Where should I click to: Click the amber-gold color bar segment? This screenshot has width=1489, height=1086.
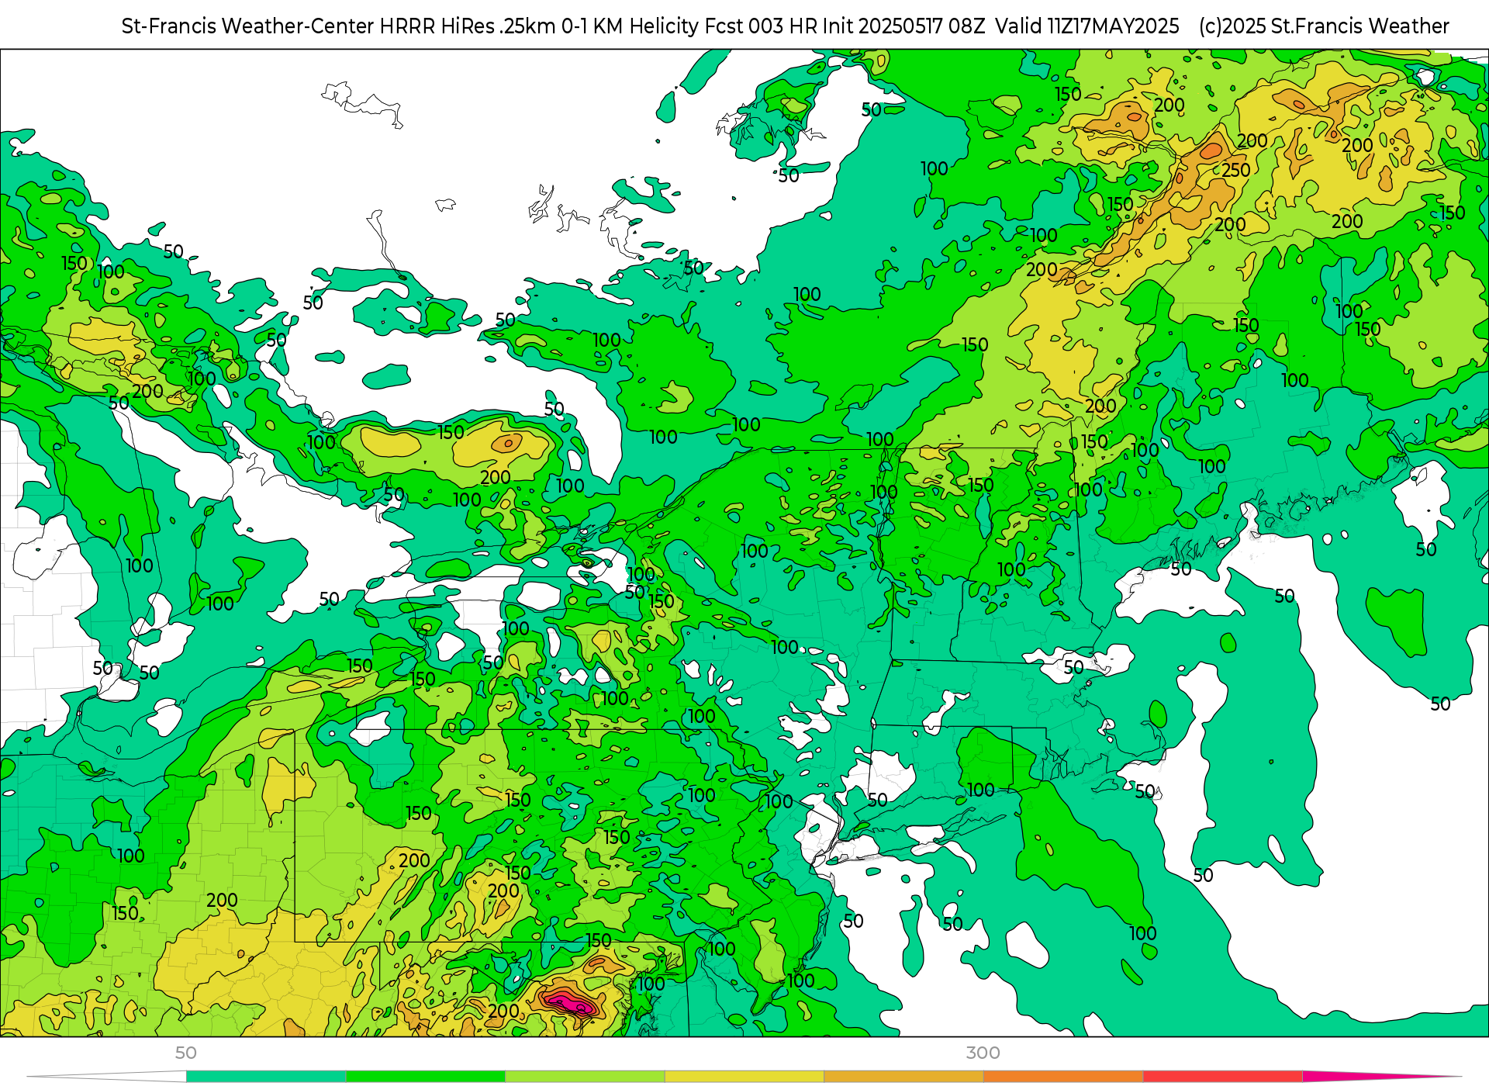pyautogui.click(x=903, y=1076)
